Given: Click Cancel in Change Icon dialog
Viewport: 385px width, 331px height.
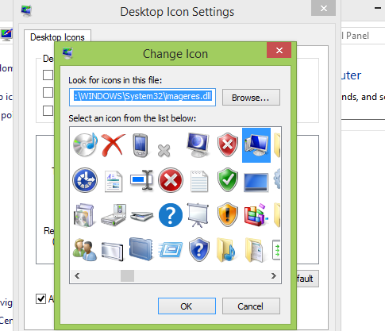Looking at the screenshot, I should pos(251,306).
